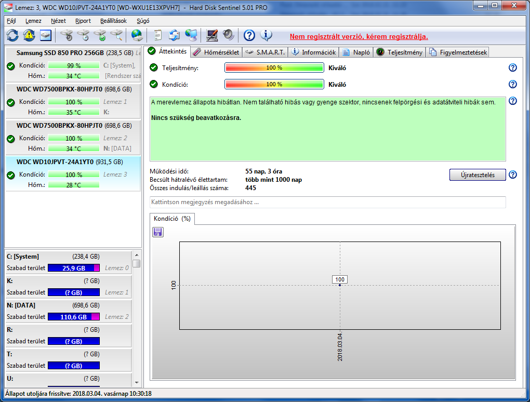Click the disk with magnifier icon
This screenshot has height=402, width=530.
[x=116, y=35]
